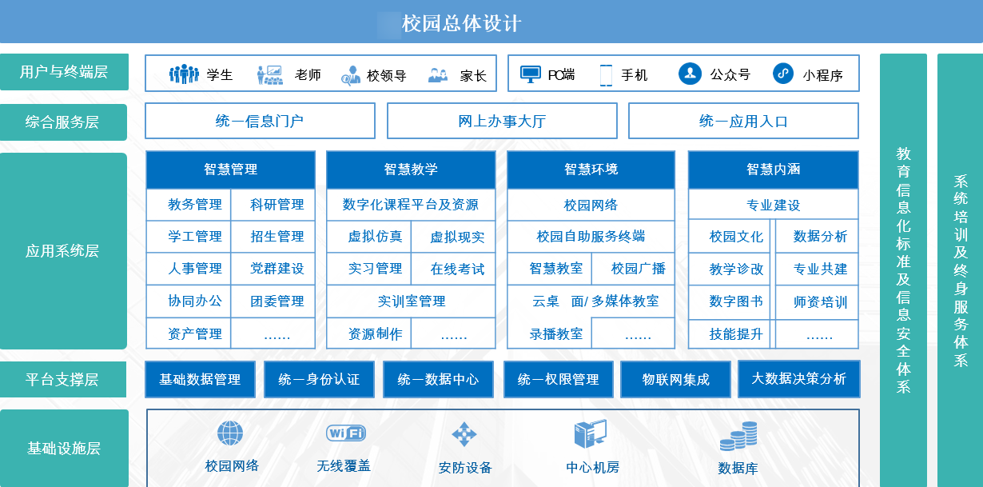Click the 在线考试 cell
The image size is (983, 487).
point(454,269)
